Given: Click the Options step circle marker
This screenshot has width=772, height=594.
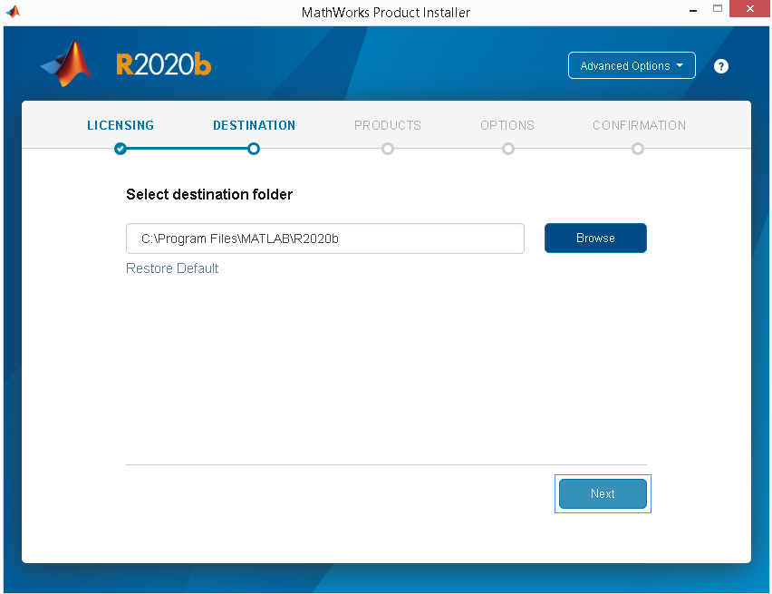Looking at the screenshot, I should pyautogui.click(x=507, y=149).
